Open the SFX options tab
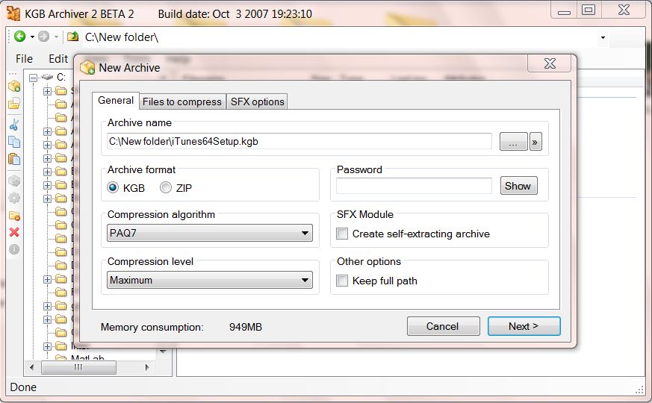 point(258,101)
